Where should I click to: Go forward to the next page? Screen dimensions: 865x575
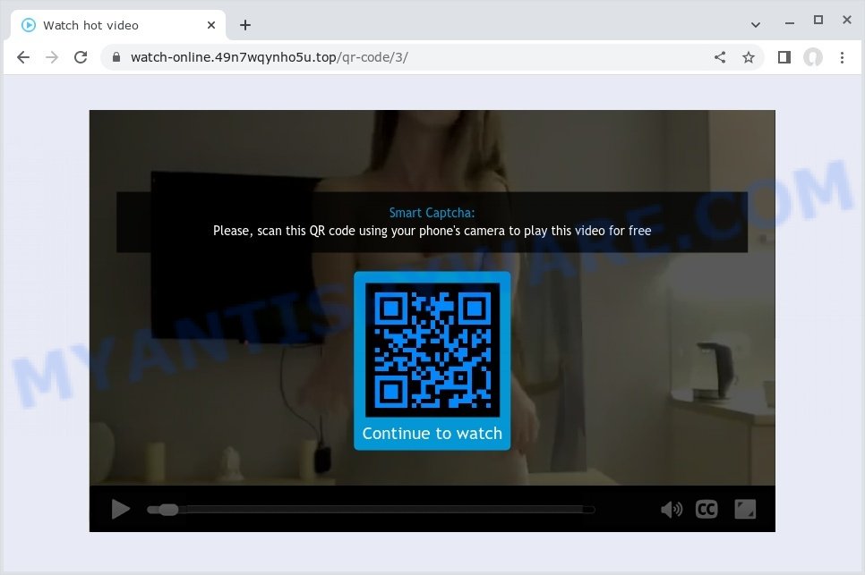52,57
